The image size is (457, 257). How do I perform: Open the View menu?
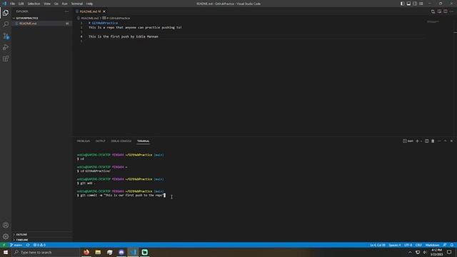click(x=47, y=4)
